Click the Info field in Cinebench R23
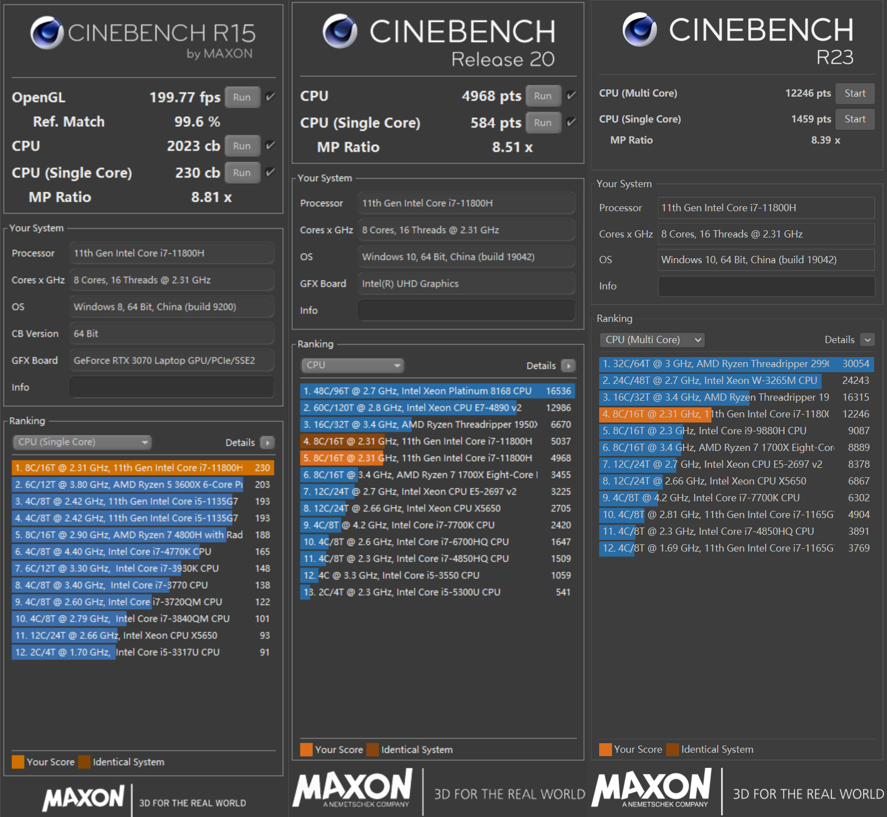The image size is (887, 817). 766,286
